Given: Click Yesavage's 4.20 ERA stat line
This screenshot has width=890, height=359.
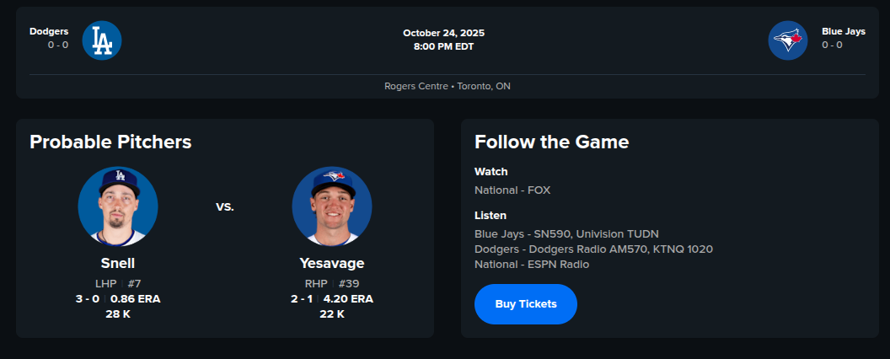Looking at the screenshot, I should tap(332, 298).
